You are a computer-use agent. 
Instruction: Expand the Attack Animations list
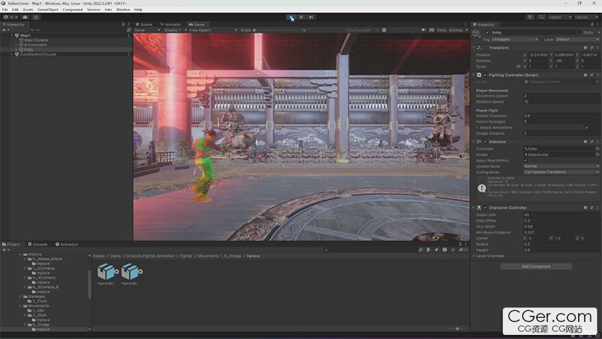point(477,127)
